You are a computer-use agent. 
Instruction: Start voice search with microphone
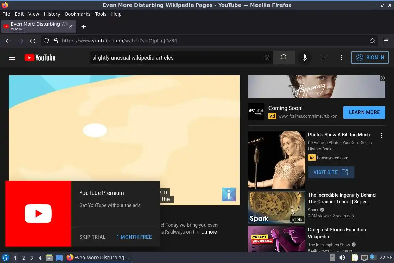(304, 58)
